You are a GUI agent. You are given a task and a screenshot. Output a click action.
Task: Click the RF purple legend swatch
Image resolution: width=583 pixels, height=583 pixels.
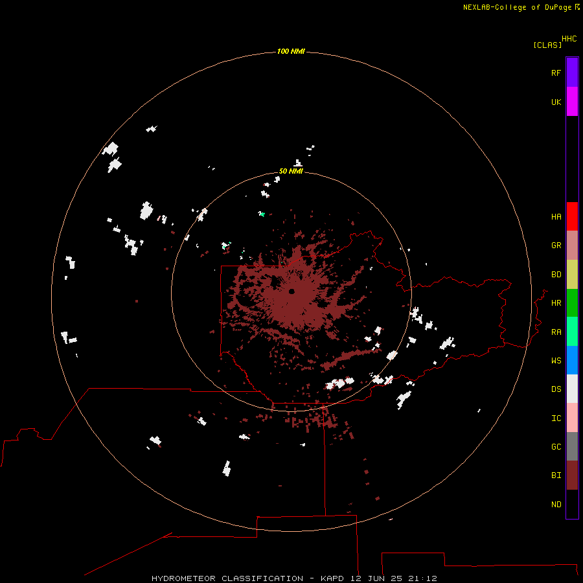[x=572, y=73]
